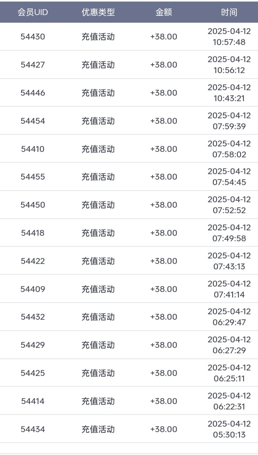
Task: Click member UID 54455
Action: tap(33, 177)
